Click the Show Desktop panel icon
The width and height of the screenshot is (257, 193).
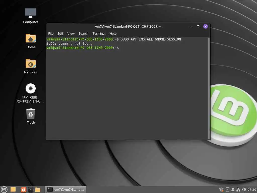[13, 189]
